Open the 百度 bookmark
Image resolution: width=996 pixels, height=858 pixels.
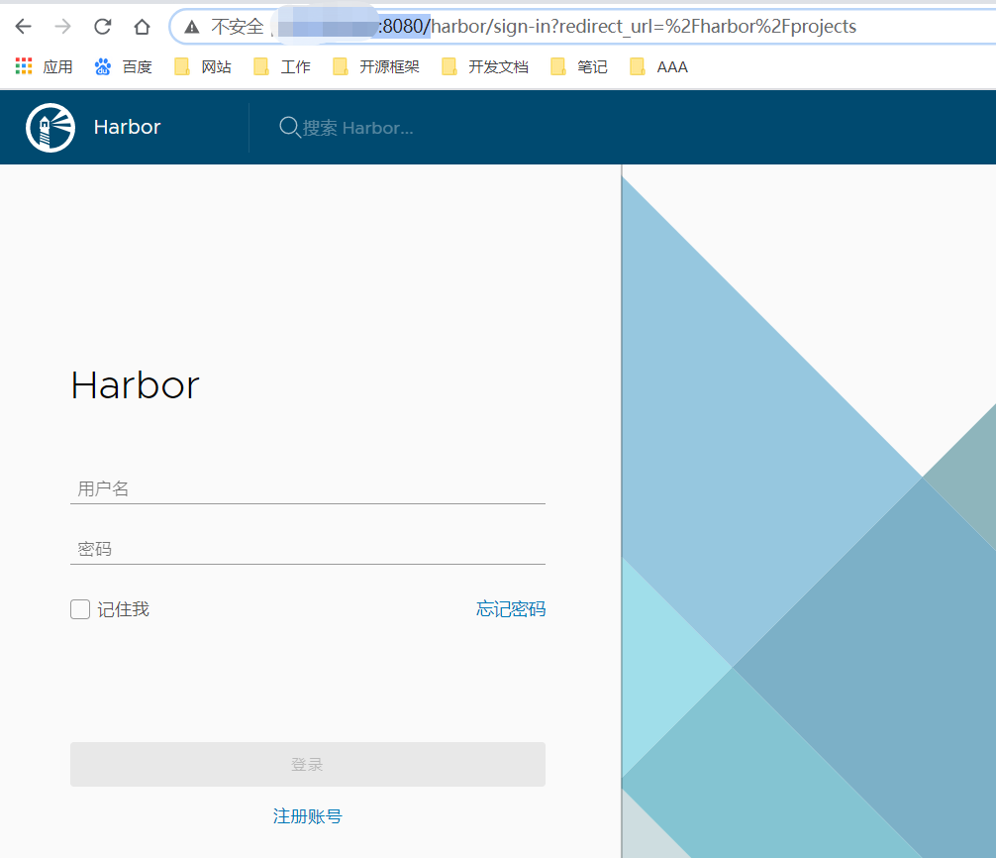tap(123, 66)
